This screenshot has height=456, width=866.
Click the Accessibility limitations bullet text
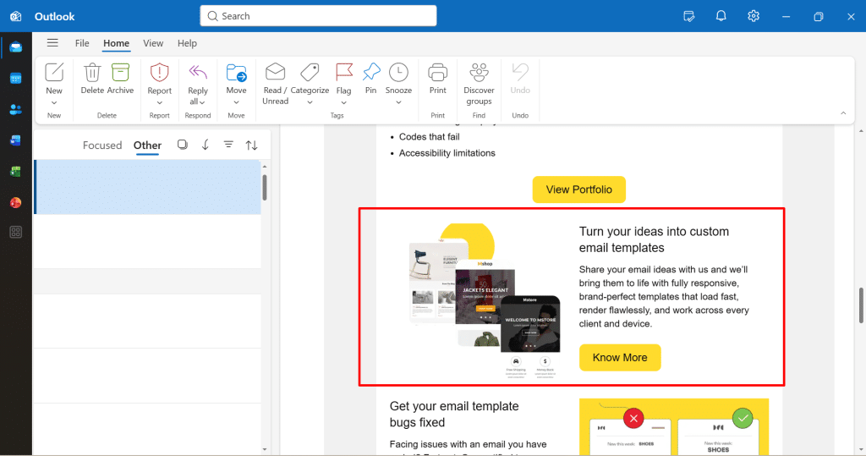[447, 153]
